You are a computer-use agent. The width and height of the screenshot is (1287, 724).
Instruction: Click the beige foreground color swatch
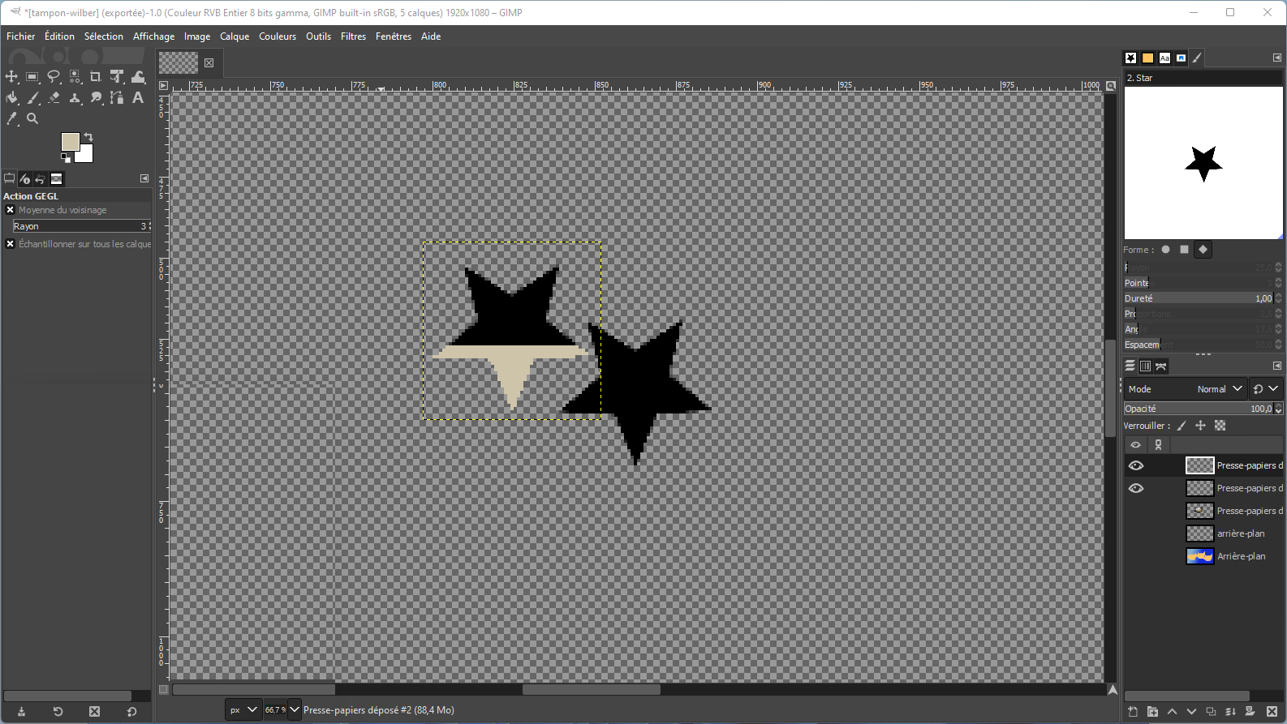coord(70,142)
